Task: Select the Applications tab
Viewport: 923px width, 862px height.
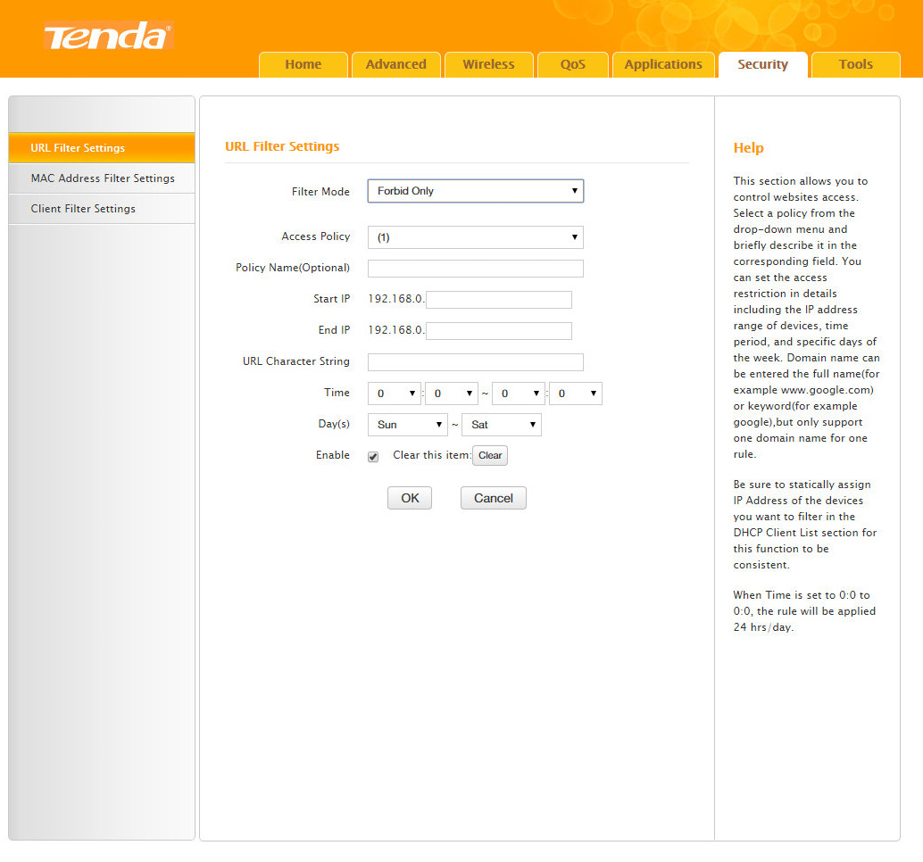Action: [663, 65]
